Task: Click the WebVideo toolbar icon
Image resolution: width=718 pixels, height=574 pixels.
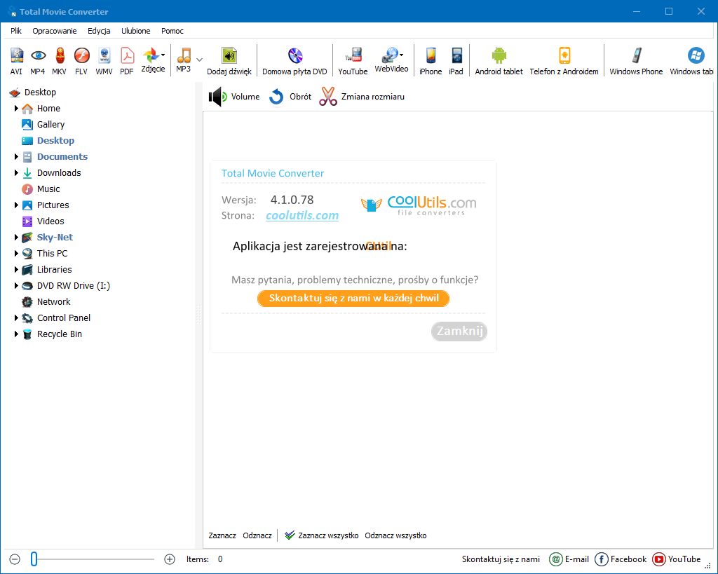Action: coord(391,60)
